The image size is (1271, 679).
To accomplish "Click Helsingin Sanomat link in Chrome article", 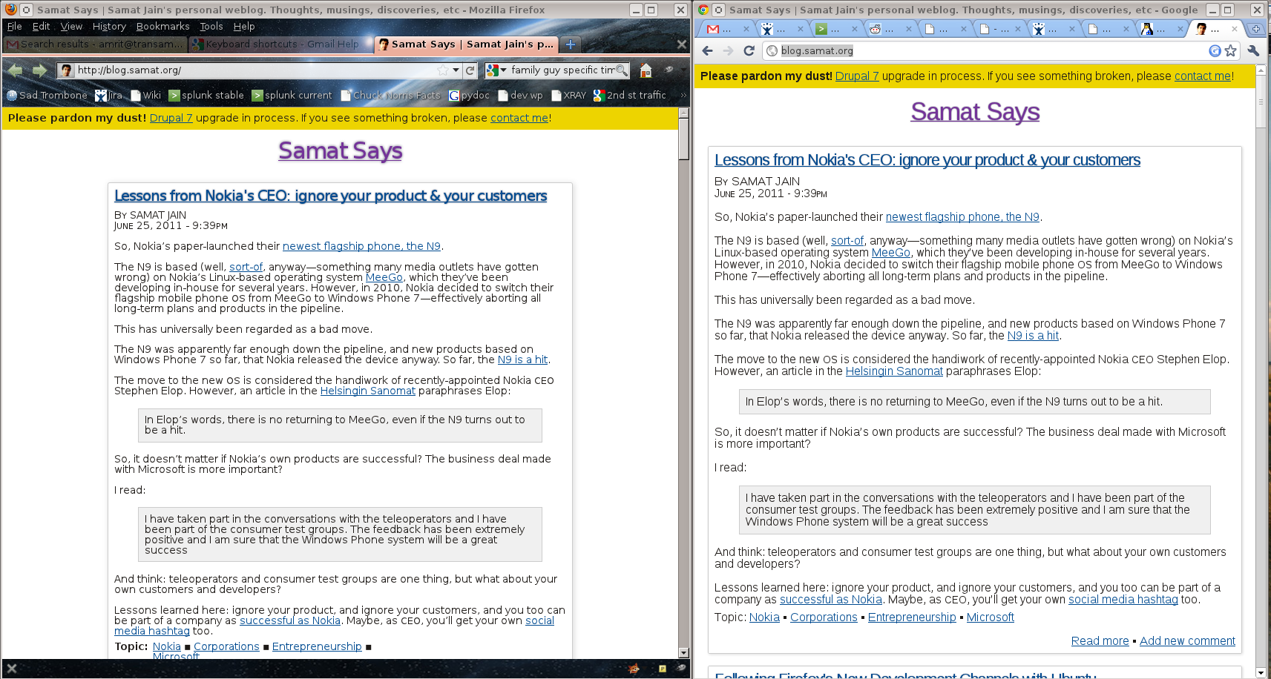I will pyautogui.click(x=894, y=371).
